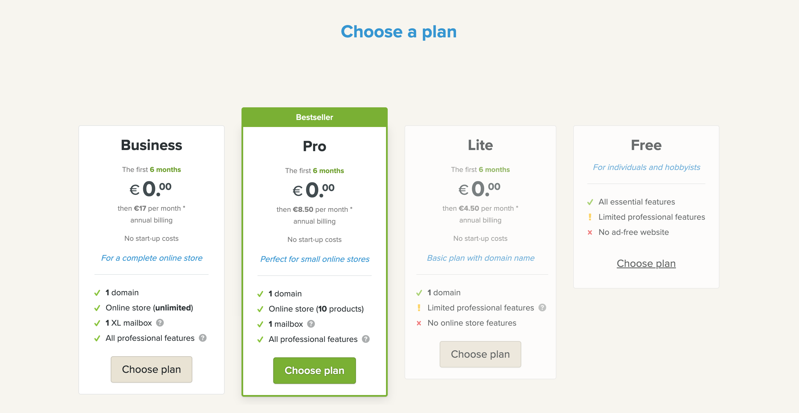Click Choose plan link on Free card
Viewport: 799px width, 413px height.
click(x=646, y=263)
